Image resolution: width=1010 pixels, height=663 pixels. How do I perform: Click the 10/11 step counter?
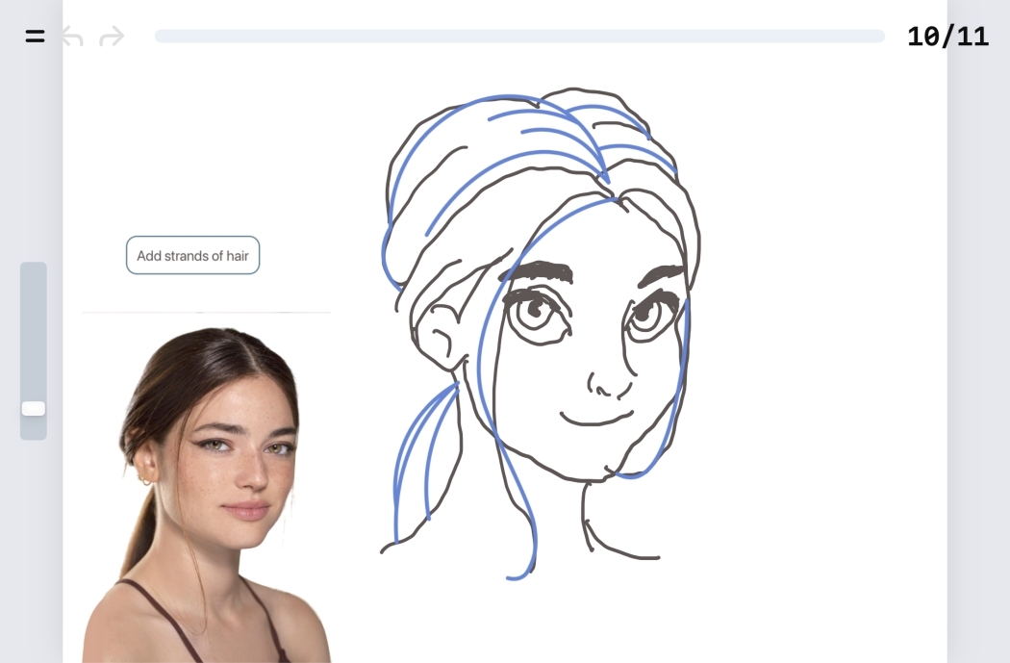pos(948,37)
